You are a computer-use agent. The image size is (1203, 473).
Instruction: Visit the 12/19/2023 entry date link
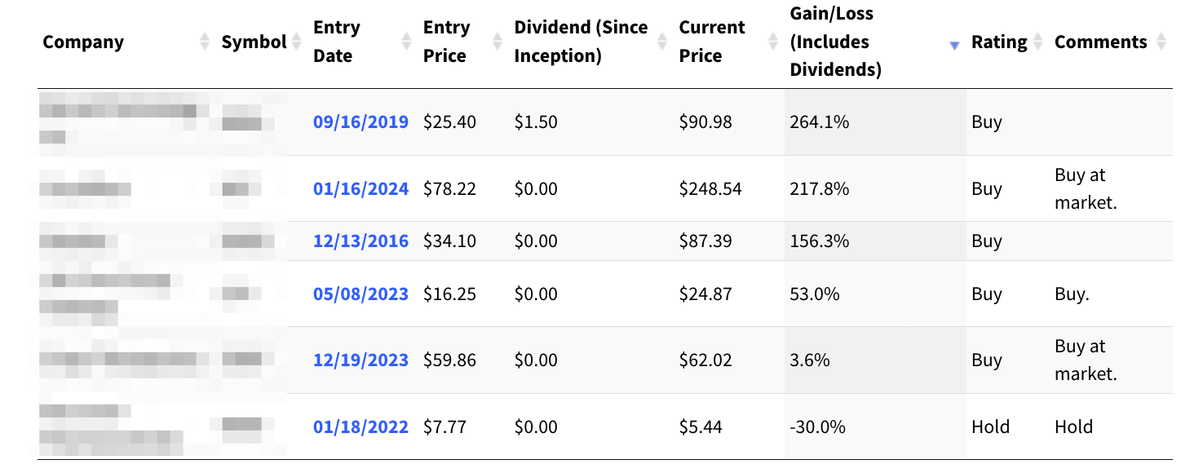[x=360, y=360]
